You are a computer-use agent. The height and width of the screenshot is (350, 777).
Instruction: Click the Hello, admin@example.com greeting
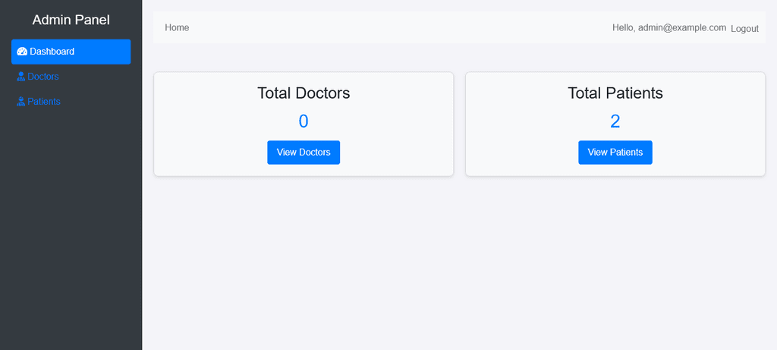point(669,28)
